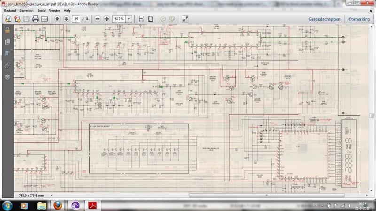Expand the Opmerking comments pane
The width and height of the screenshot is (376, 211).
tap(360, 19)
